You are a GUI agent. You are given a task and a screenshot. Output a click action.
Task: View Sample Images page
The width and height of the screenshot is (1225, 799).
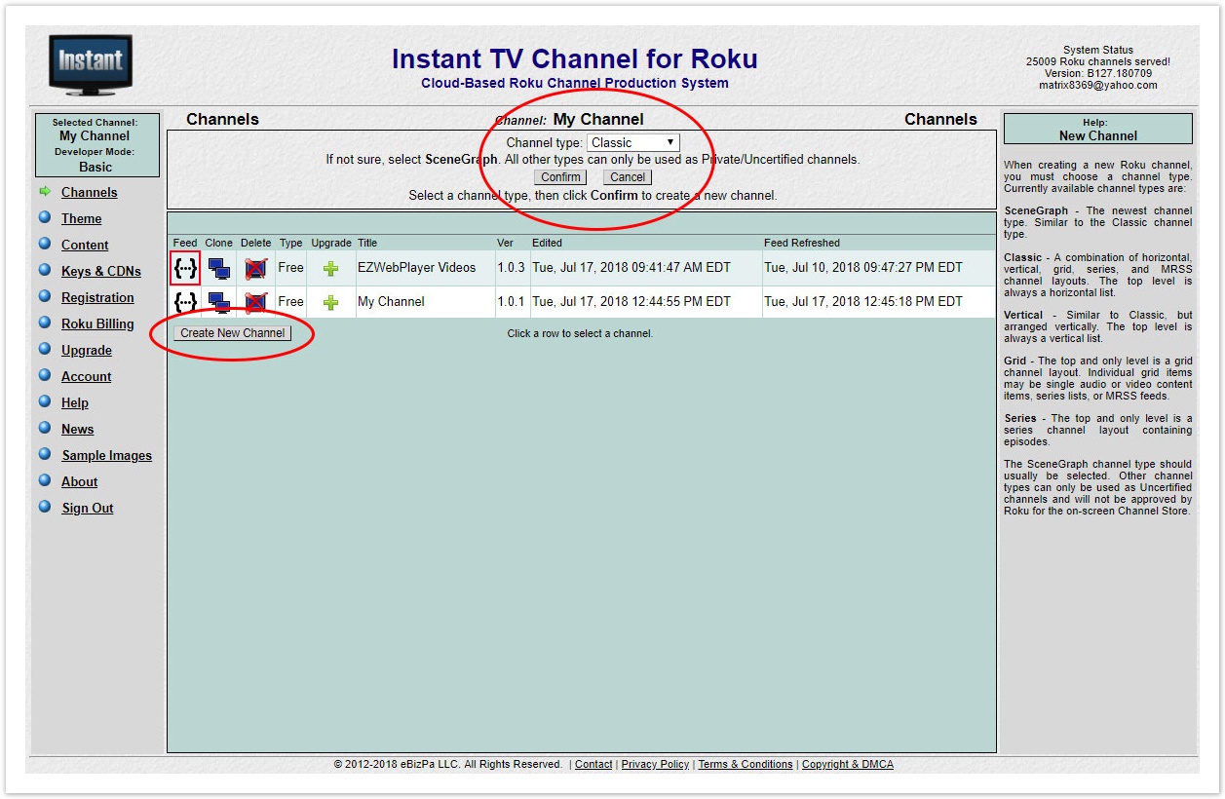[107, 456]
